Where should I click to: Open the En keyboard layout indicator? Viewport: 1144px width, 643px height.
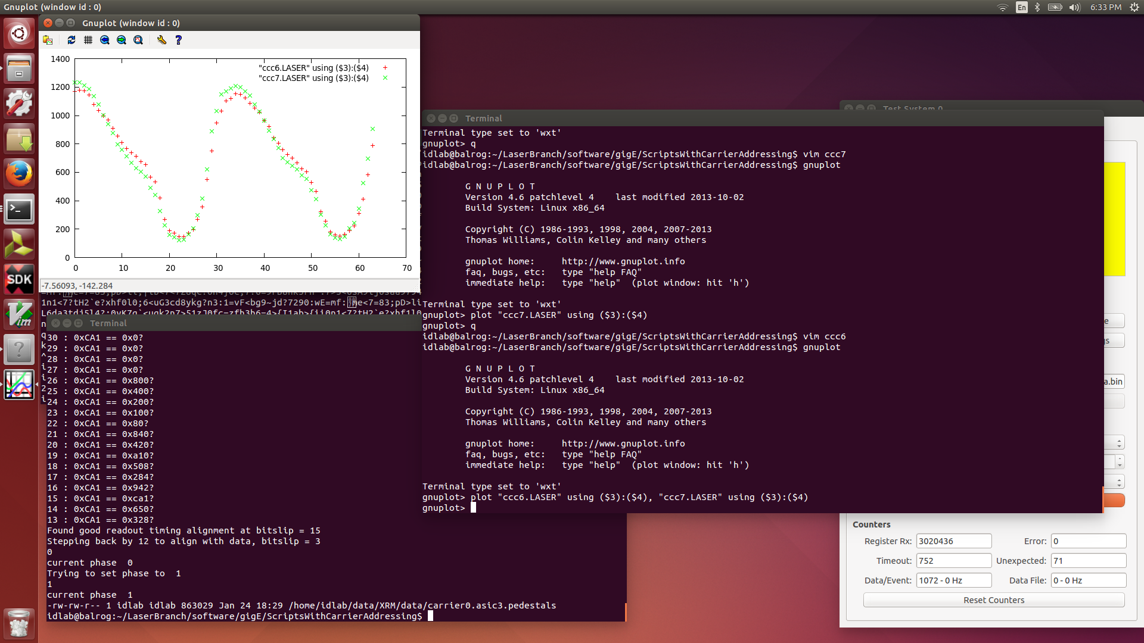click(1021, 7)
